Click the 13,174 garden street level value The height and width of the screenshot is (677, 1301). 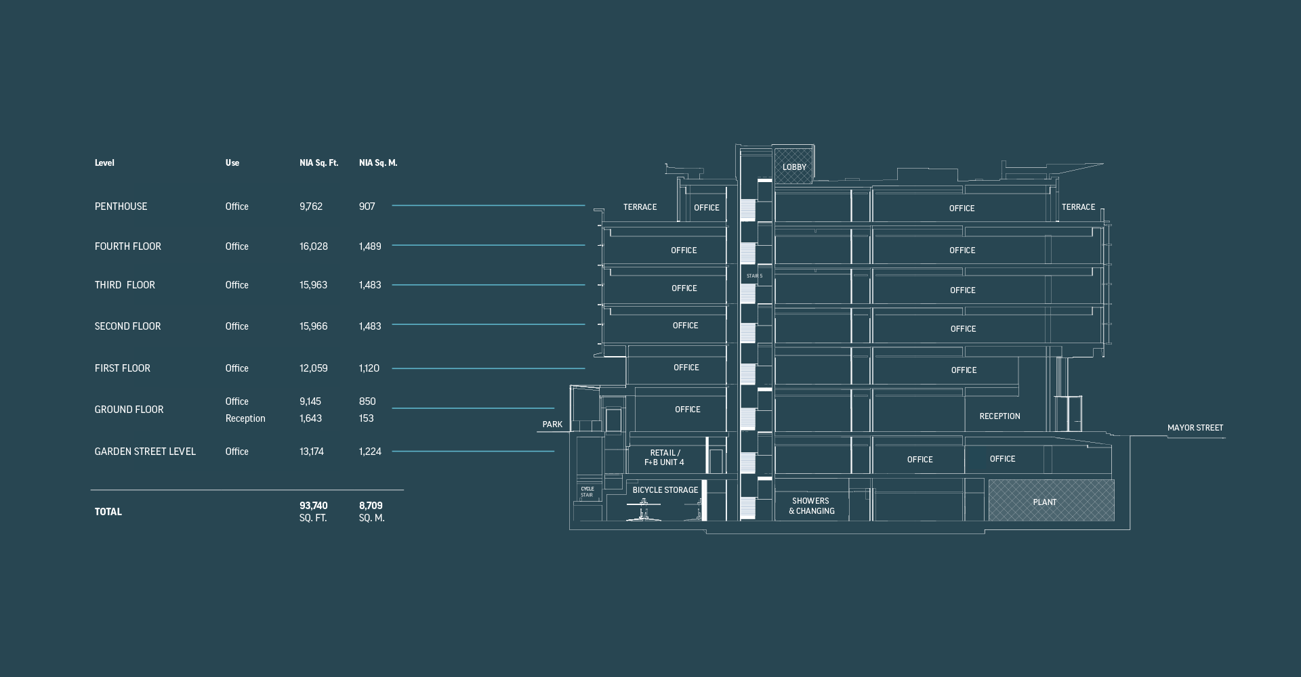click(311, 452)
